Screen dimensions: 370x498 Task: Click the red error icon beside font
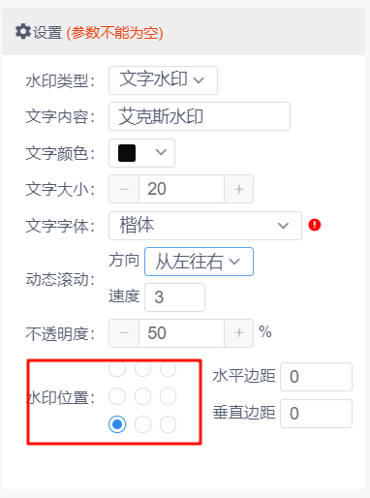coord(315,225)
